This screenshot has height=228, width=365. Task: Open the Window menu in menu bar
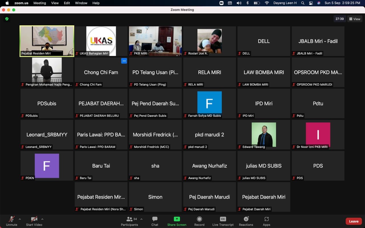[81, 3]
